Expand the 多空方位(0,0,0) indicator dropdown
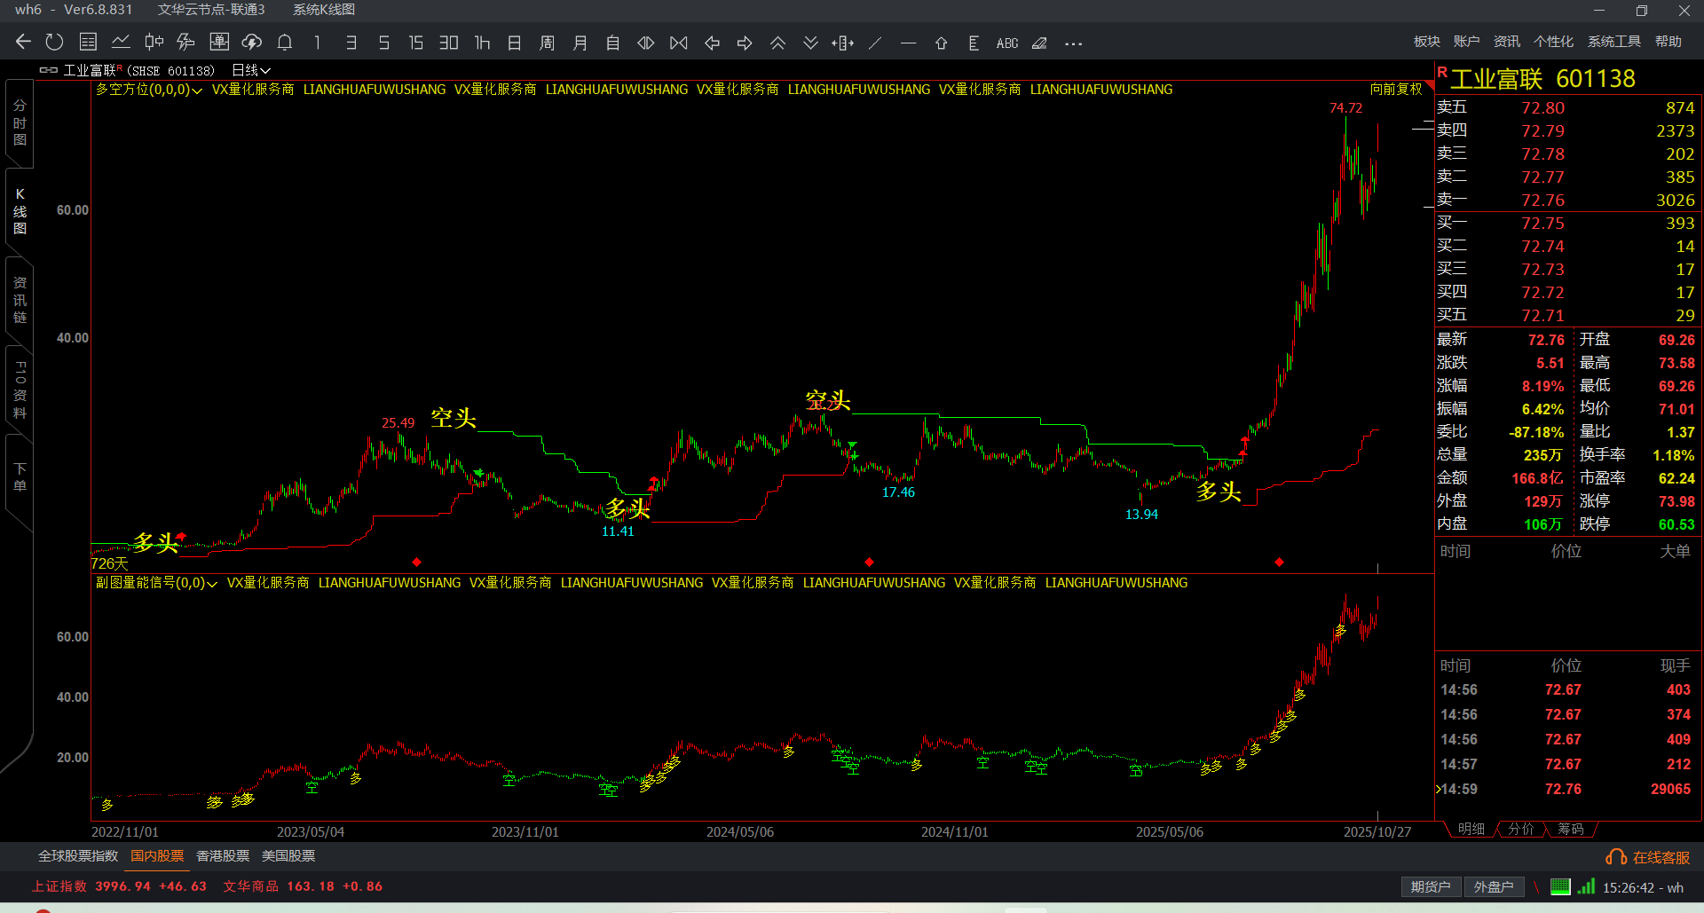The height and width of the screenshot is (913, 1704). pyautogui.click(x=149, y=90)
